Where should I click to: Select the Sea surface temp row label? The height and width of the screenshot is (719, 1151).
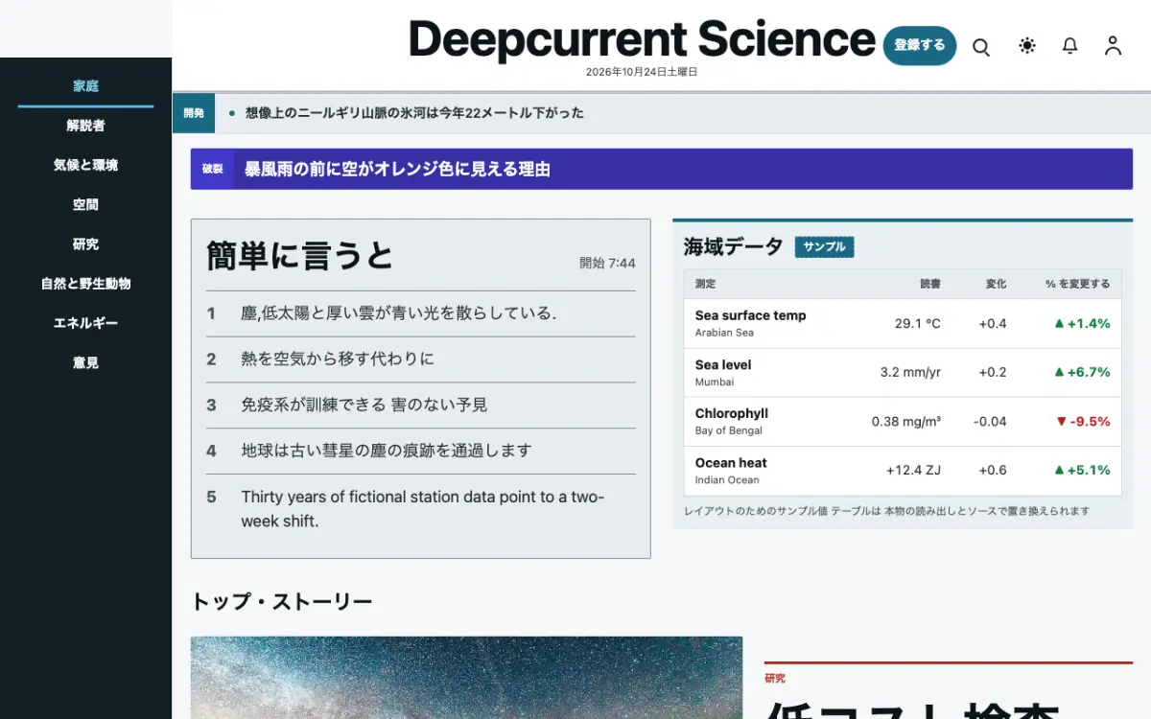click(750, 315)
